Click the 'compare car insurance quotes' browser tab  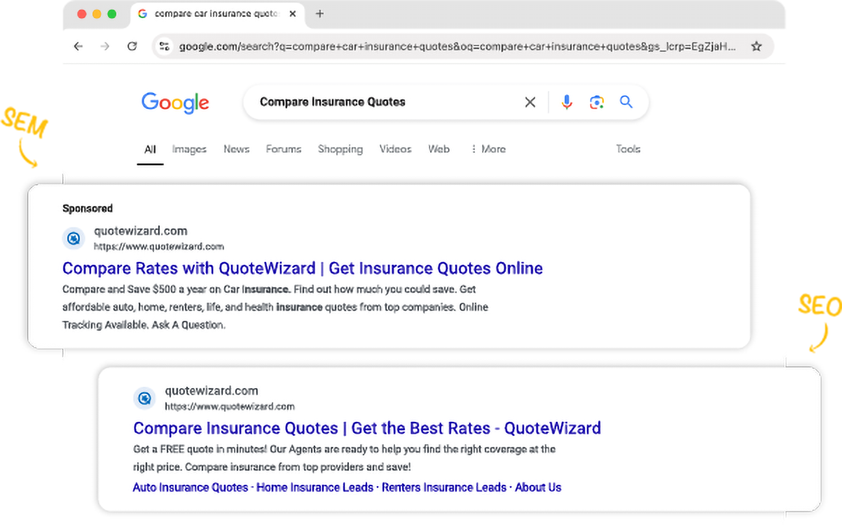click(x=218, y=14)
